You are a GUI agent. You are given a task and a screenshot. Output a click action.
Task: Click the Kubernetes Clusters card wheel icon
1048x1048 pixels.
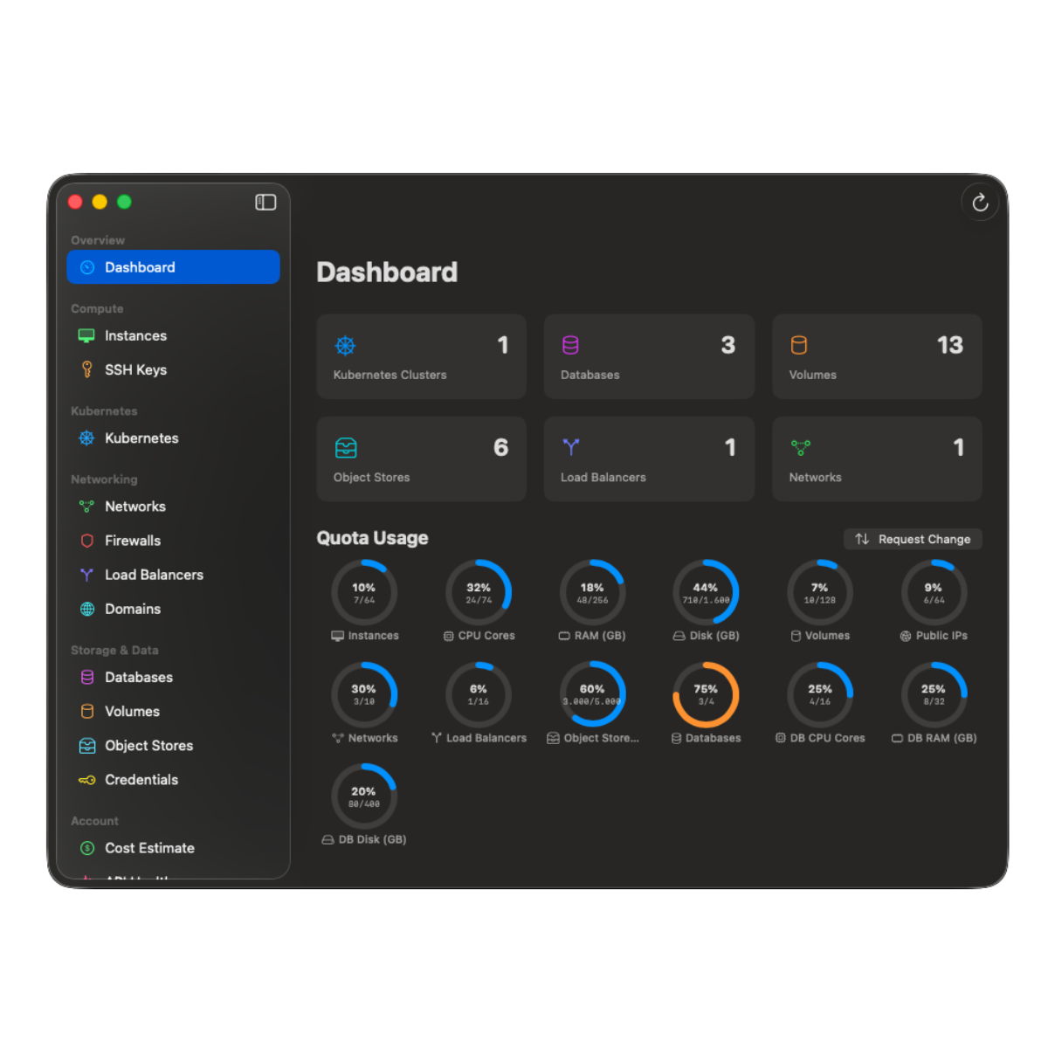[x=345, y=345]
